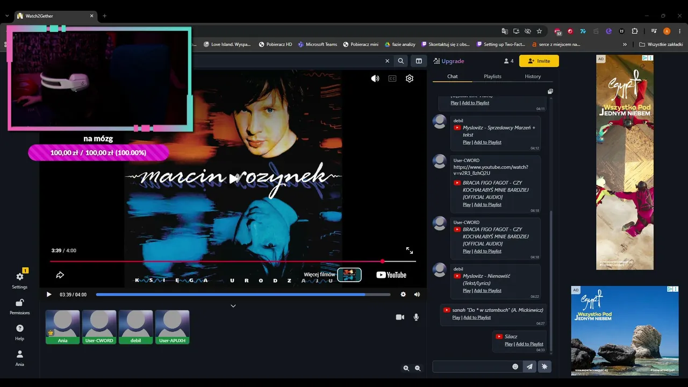Image resolution: width=688 pixels, height=387 pixels.
Task: Add sanah "Do * w sztambuch" to playlist
Action: tap(477, 318)
